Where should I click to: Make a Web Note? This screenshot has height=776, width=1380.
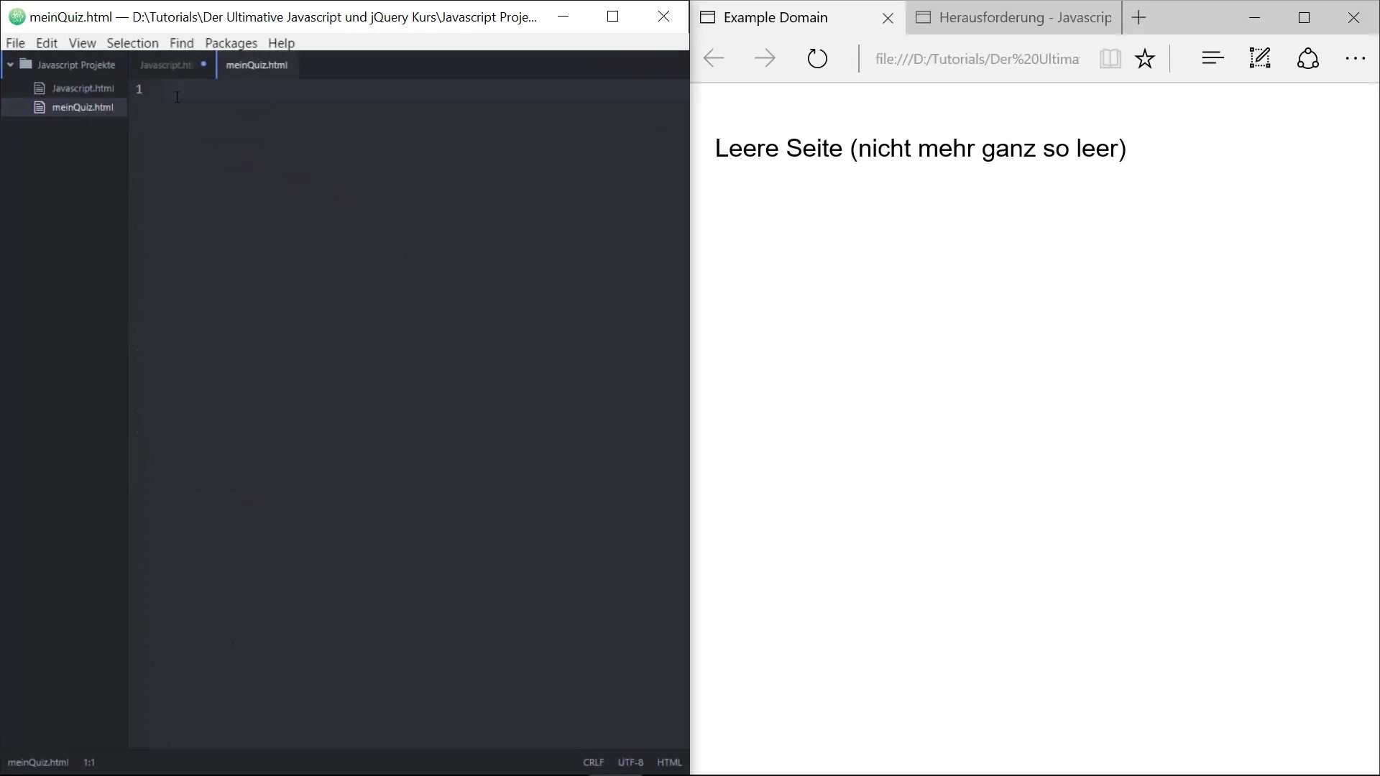coord(1260,58)
